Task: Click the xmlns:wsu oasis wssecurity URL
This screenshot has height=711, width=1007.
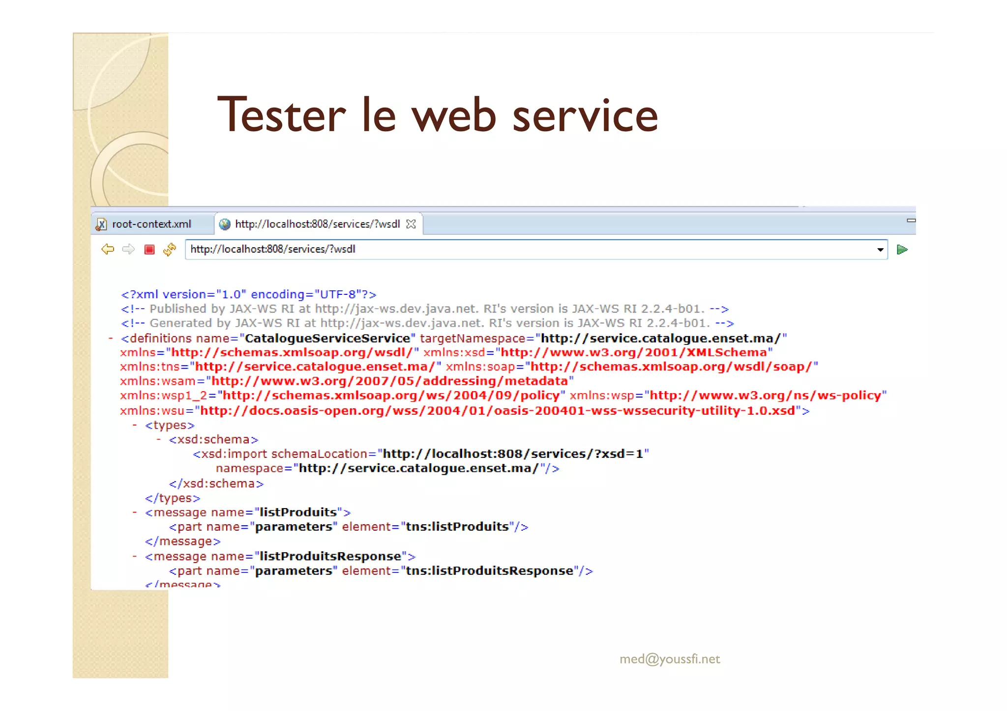Action: (x=498, y=410)
